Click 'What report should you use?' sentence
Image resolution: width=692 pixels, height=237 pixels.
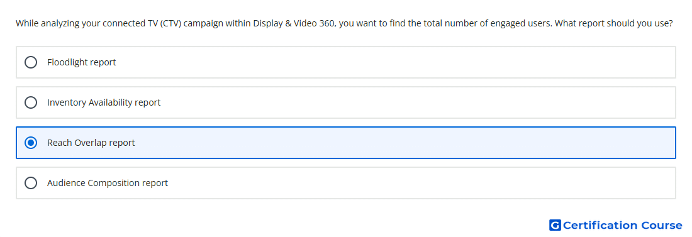pos(613,23)
